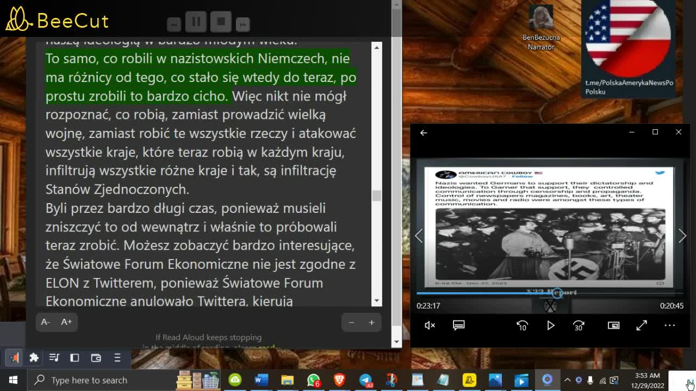696x391 pixels.
Task: Click the paragraph starting 'Byli przez bardzo długi'
Action: tap(200, 254)
